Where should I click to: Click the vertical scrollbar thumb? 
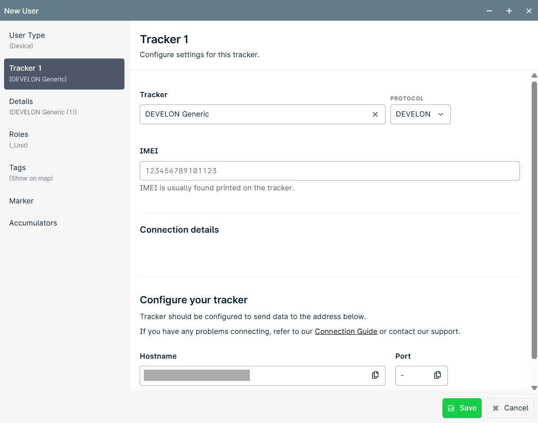tap(534, 220)
